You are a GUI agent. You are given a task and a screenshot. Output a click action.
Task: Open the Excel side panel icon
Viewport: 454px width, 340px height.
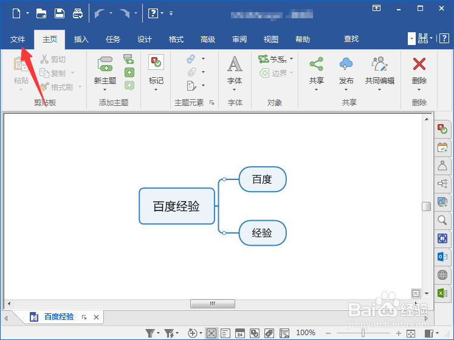click(x=442, y=293)
